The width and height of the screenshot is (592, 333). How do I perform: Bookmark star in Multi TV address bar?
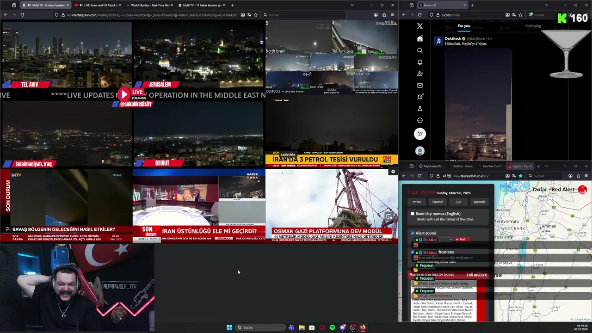coord(256,15)
